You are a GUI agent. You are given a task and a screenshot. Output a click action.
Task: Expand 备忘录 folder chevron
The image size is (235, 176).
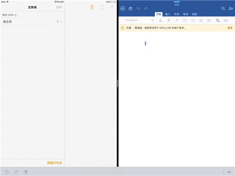61,22
